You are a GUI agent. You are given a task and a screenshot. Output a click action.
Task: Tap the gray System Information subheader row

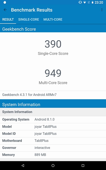(x=53, y=112)
